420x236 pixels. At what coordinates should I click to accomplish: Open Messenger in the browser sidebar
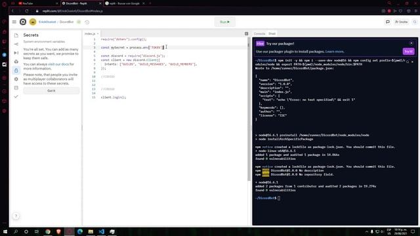click(x=5, y=55)
